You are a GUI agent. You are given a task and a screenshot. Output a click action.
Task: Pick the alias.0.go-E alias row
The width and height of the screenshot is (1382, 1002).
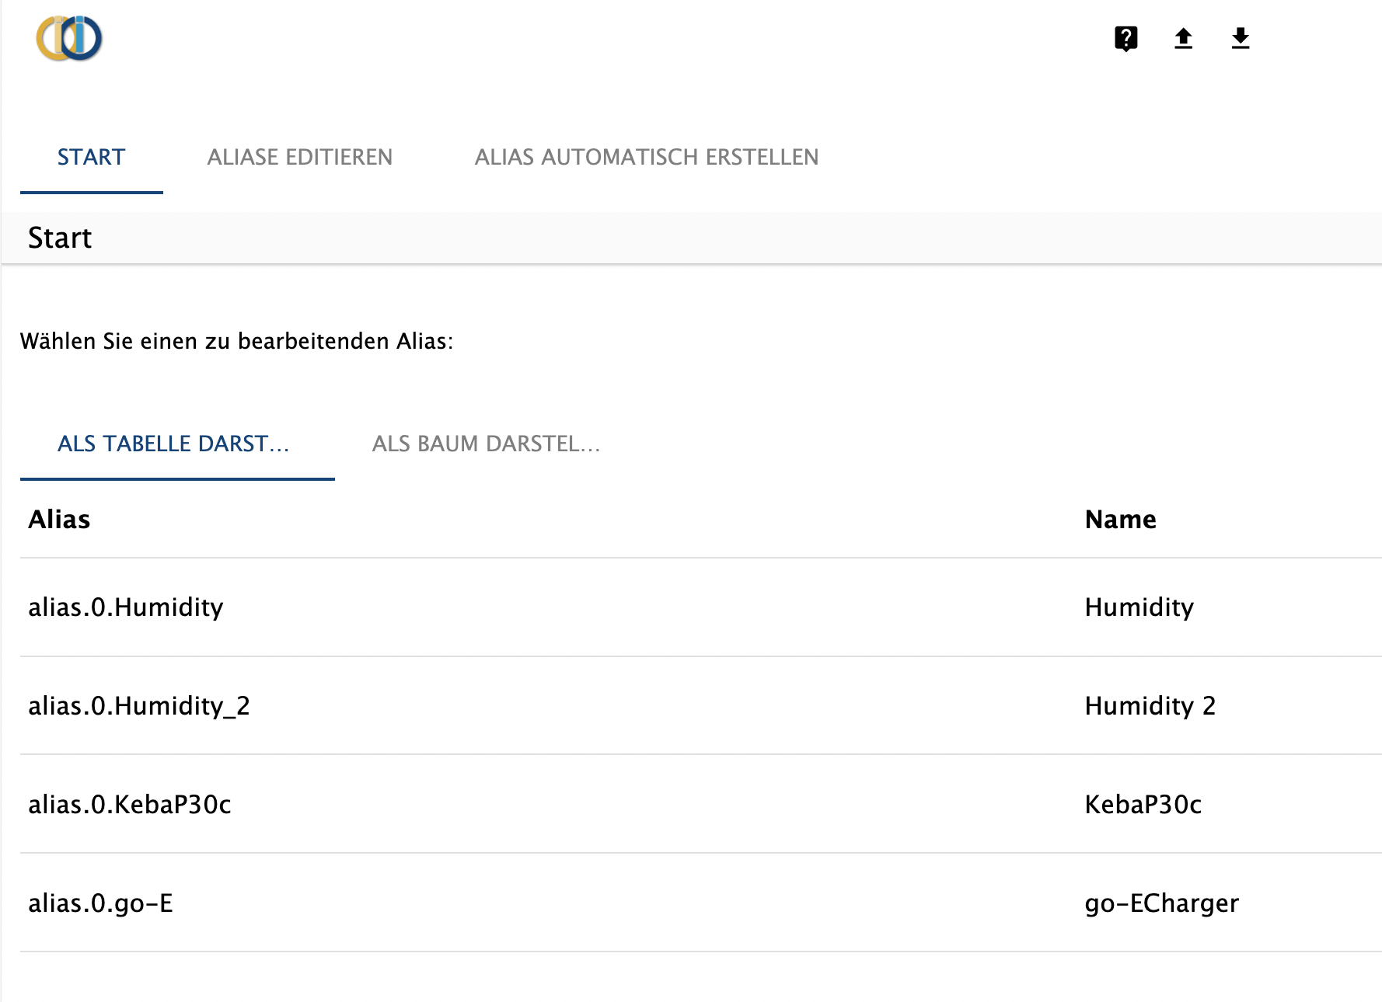tap(100, 903)
